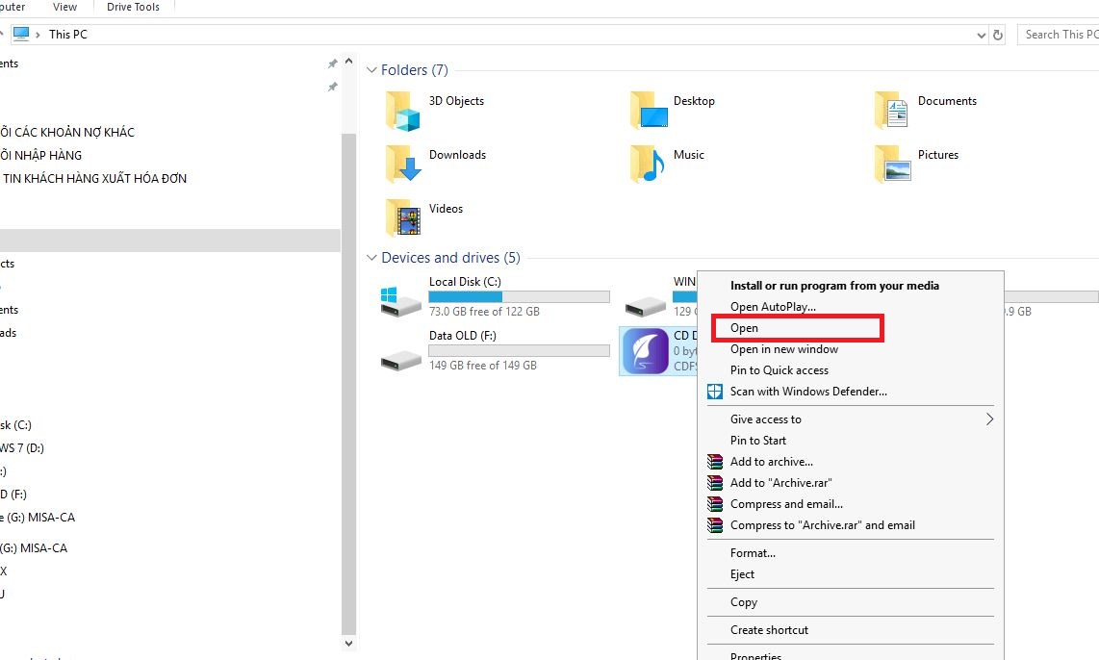Screen dimensions: 1099x660
Task: Click the Local Disk (C:) usage bar
Action: 519,297
